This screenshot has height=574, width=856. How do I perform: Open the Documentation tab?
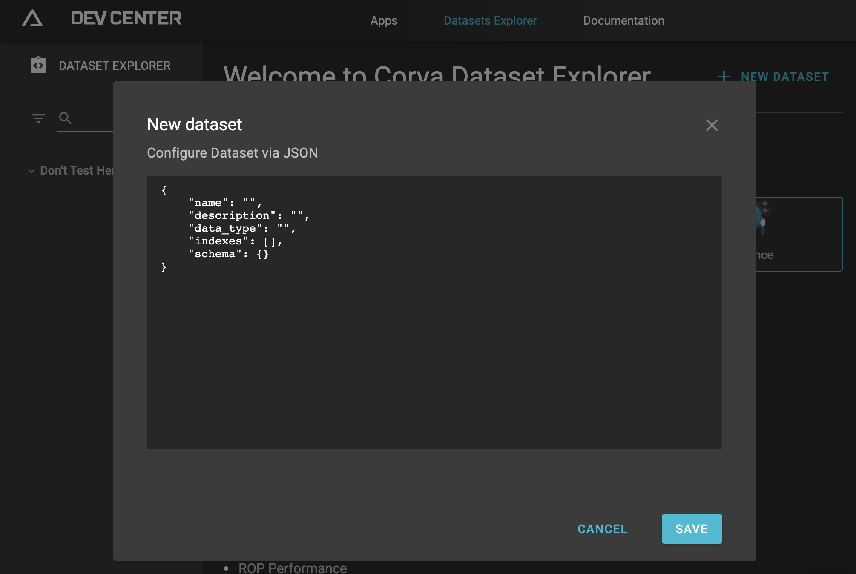[x=623, y=20]
